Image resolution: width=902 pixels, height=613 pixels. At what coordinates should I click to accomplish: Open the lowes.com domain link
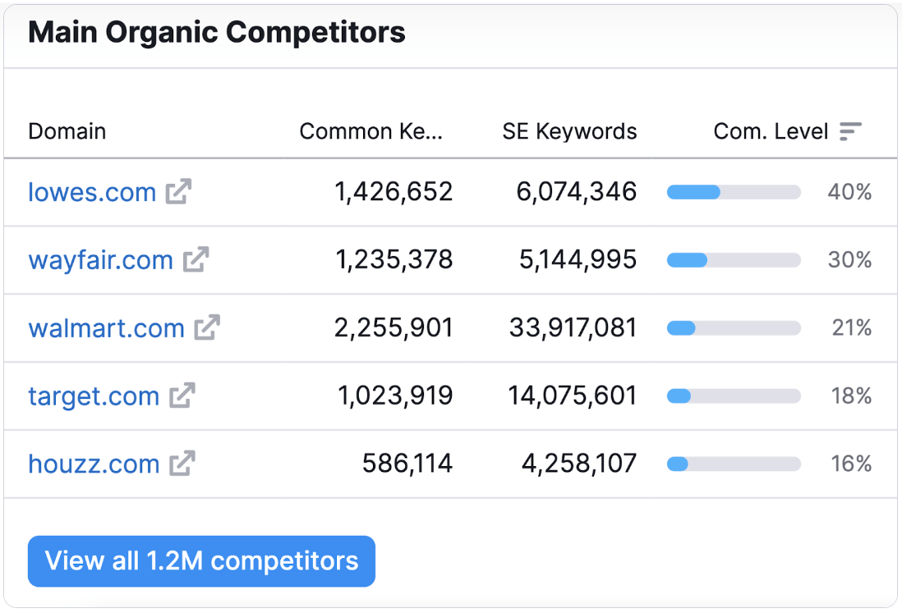[91, 192]
